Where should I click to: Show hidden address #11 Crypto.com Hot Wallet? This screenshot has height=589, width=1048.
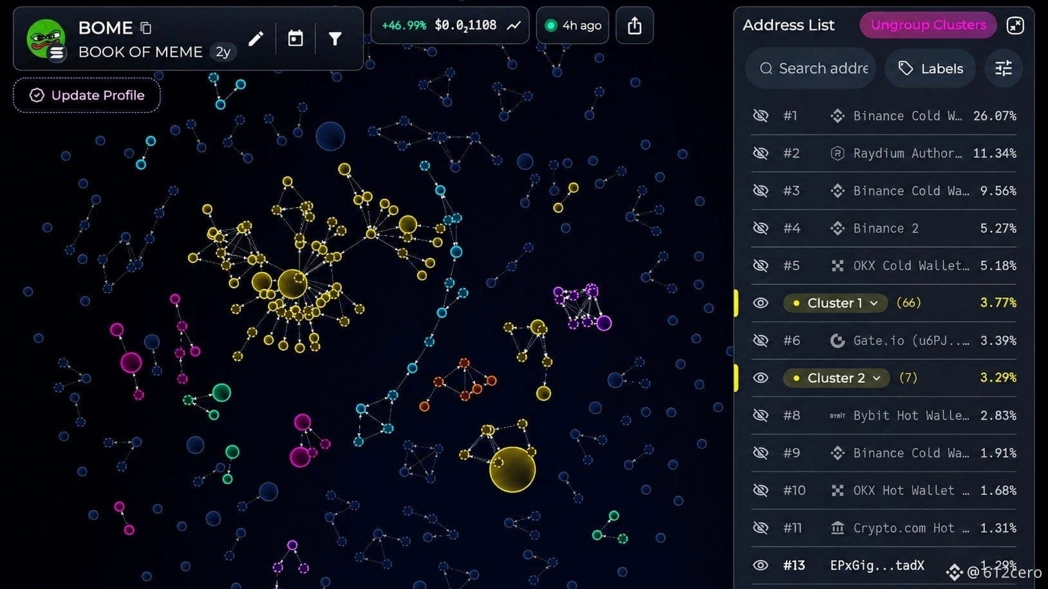click(761, 528)
